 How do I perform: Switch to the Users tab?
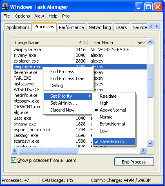coord(121,27)
